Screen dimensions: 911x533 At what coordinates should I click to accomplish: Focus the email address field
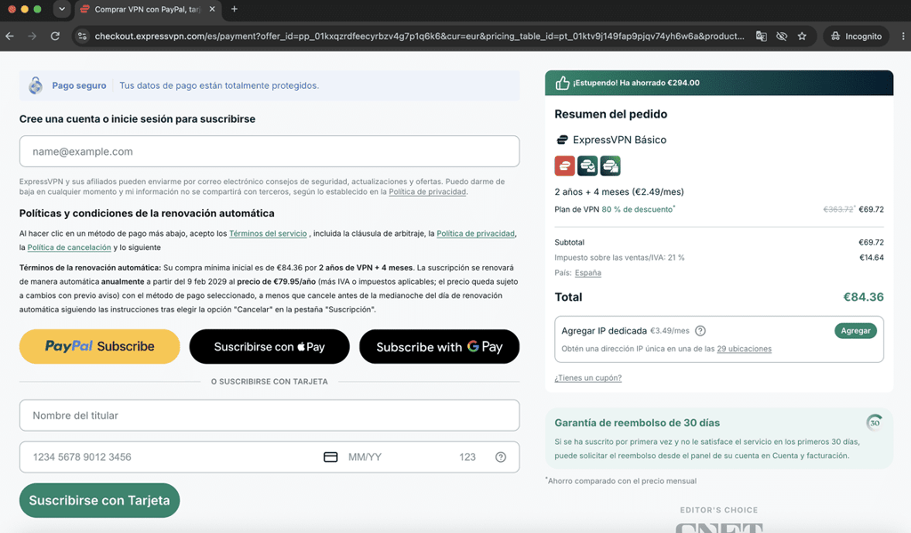click(x=269, y=151)
